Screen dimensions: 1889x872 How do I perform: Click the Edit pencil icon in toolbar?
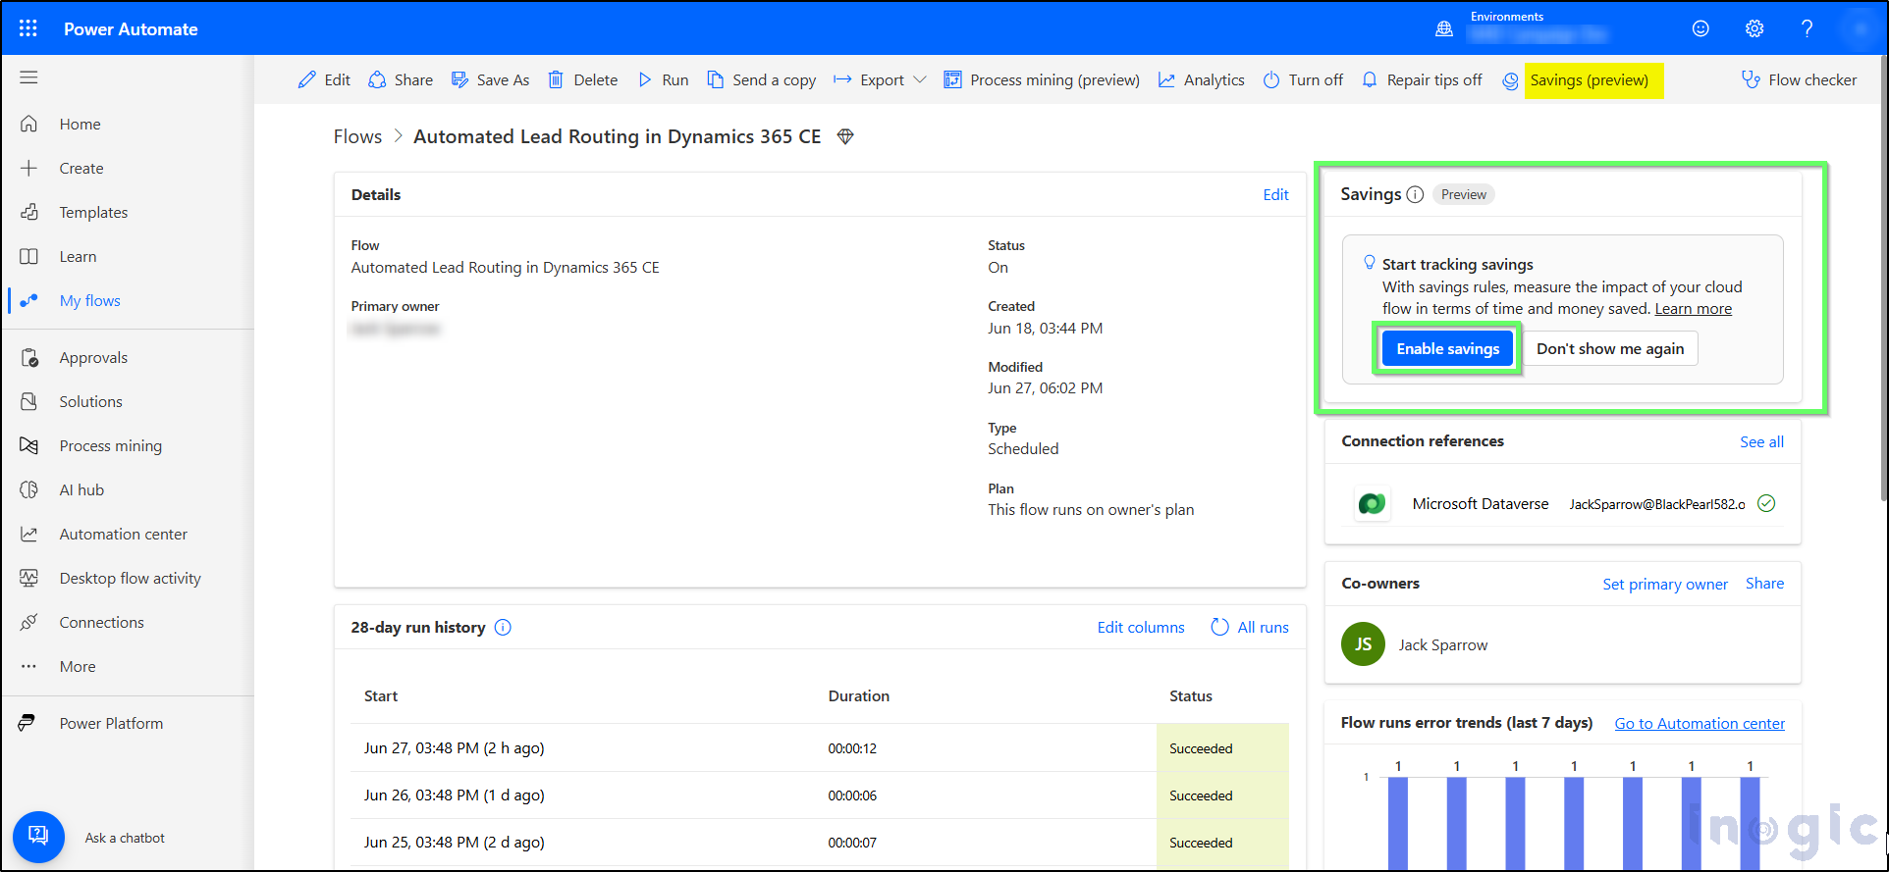(x=307, y=79)
